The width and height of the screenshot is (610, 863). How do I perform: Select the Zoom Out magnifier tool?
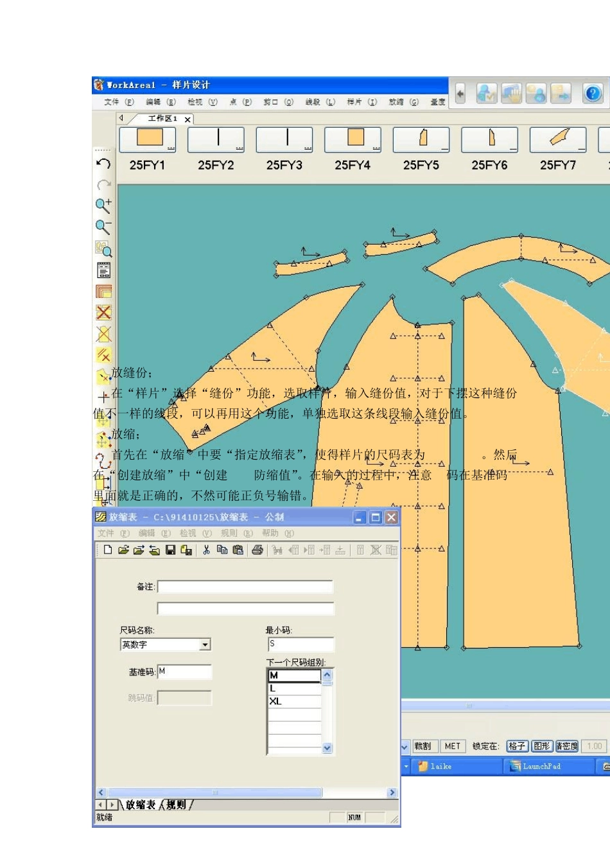(x=103, y=227)
